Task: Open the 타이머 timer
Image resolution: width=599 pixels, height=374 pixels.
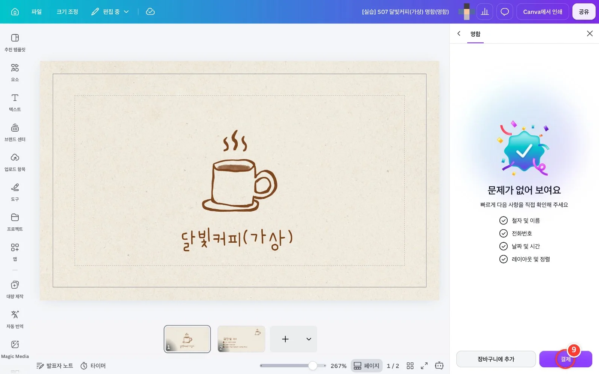Action: (x=93, y=366)
